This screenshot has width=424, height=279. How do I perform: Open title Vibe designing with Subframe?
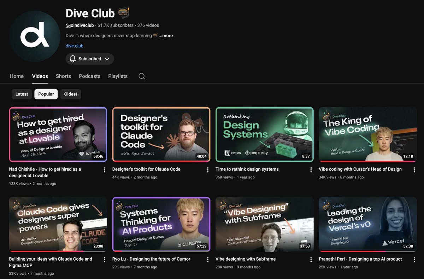point(246,259)
